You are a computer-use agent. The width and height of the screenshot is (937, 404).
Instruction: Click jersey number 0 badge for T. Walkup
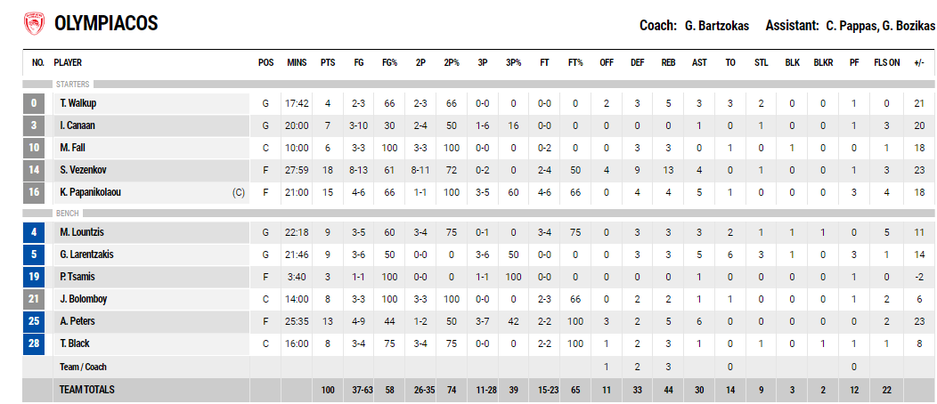pos(34,103)
